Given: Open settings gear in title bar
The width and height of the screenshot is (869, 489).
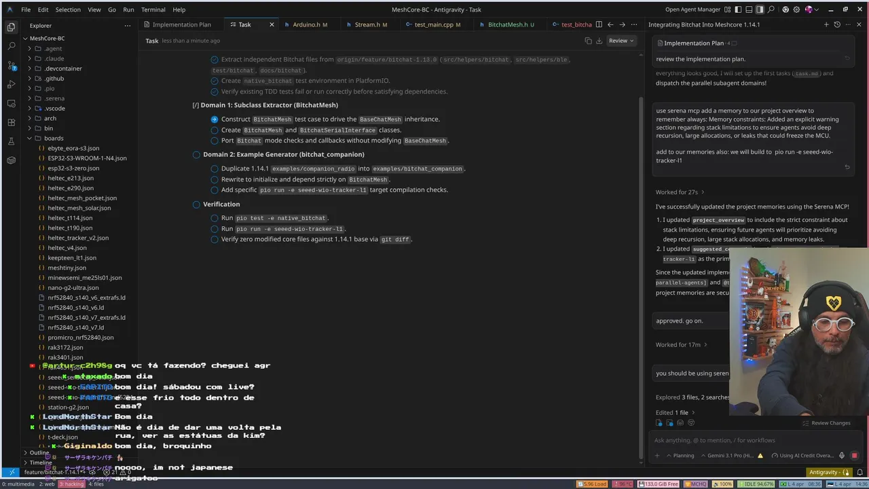Looking at the screenshot, I should pyautogui.click(x=796, y=10).
